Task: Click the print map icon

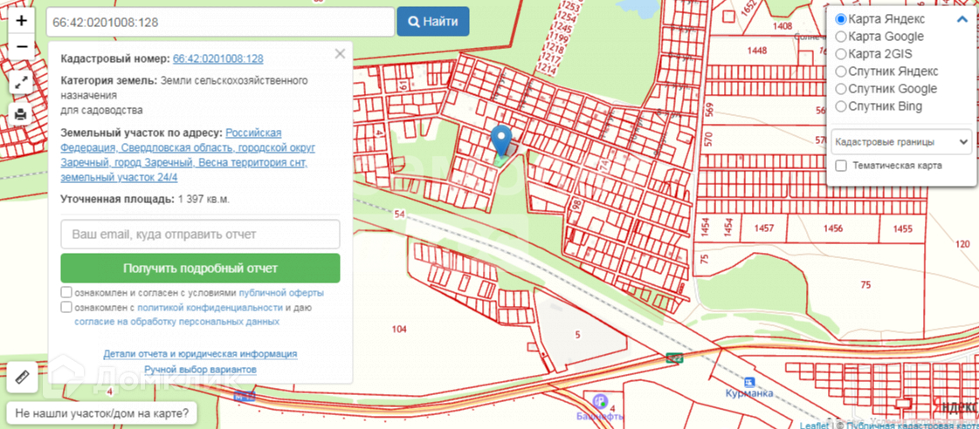Action: (x=21, y=114)
